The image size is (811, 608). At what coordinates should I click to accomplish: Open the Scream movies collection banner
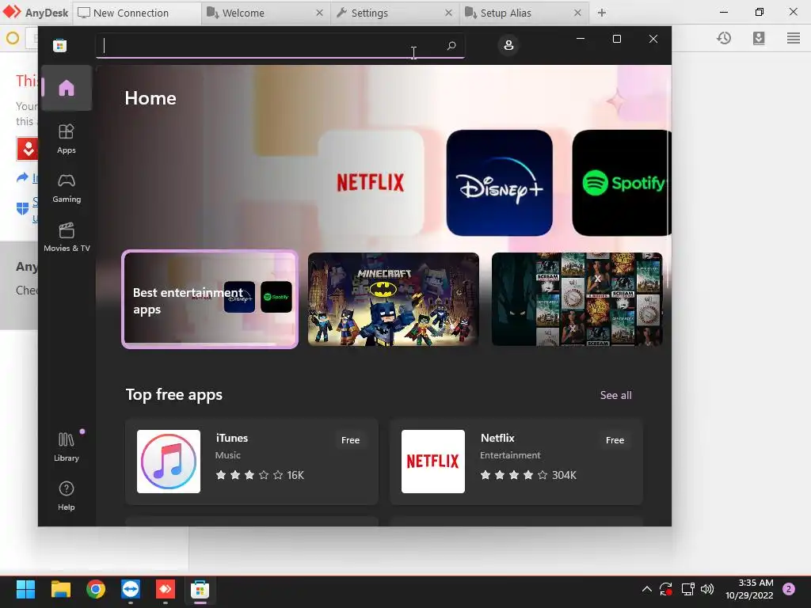click(577, 299)
